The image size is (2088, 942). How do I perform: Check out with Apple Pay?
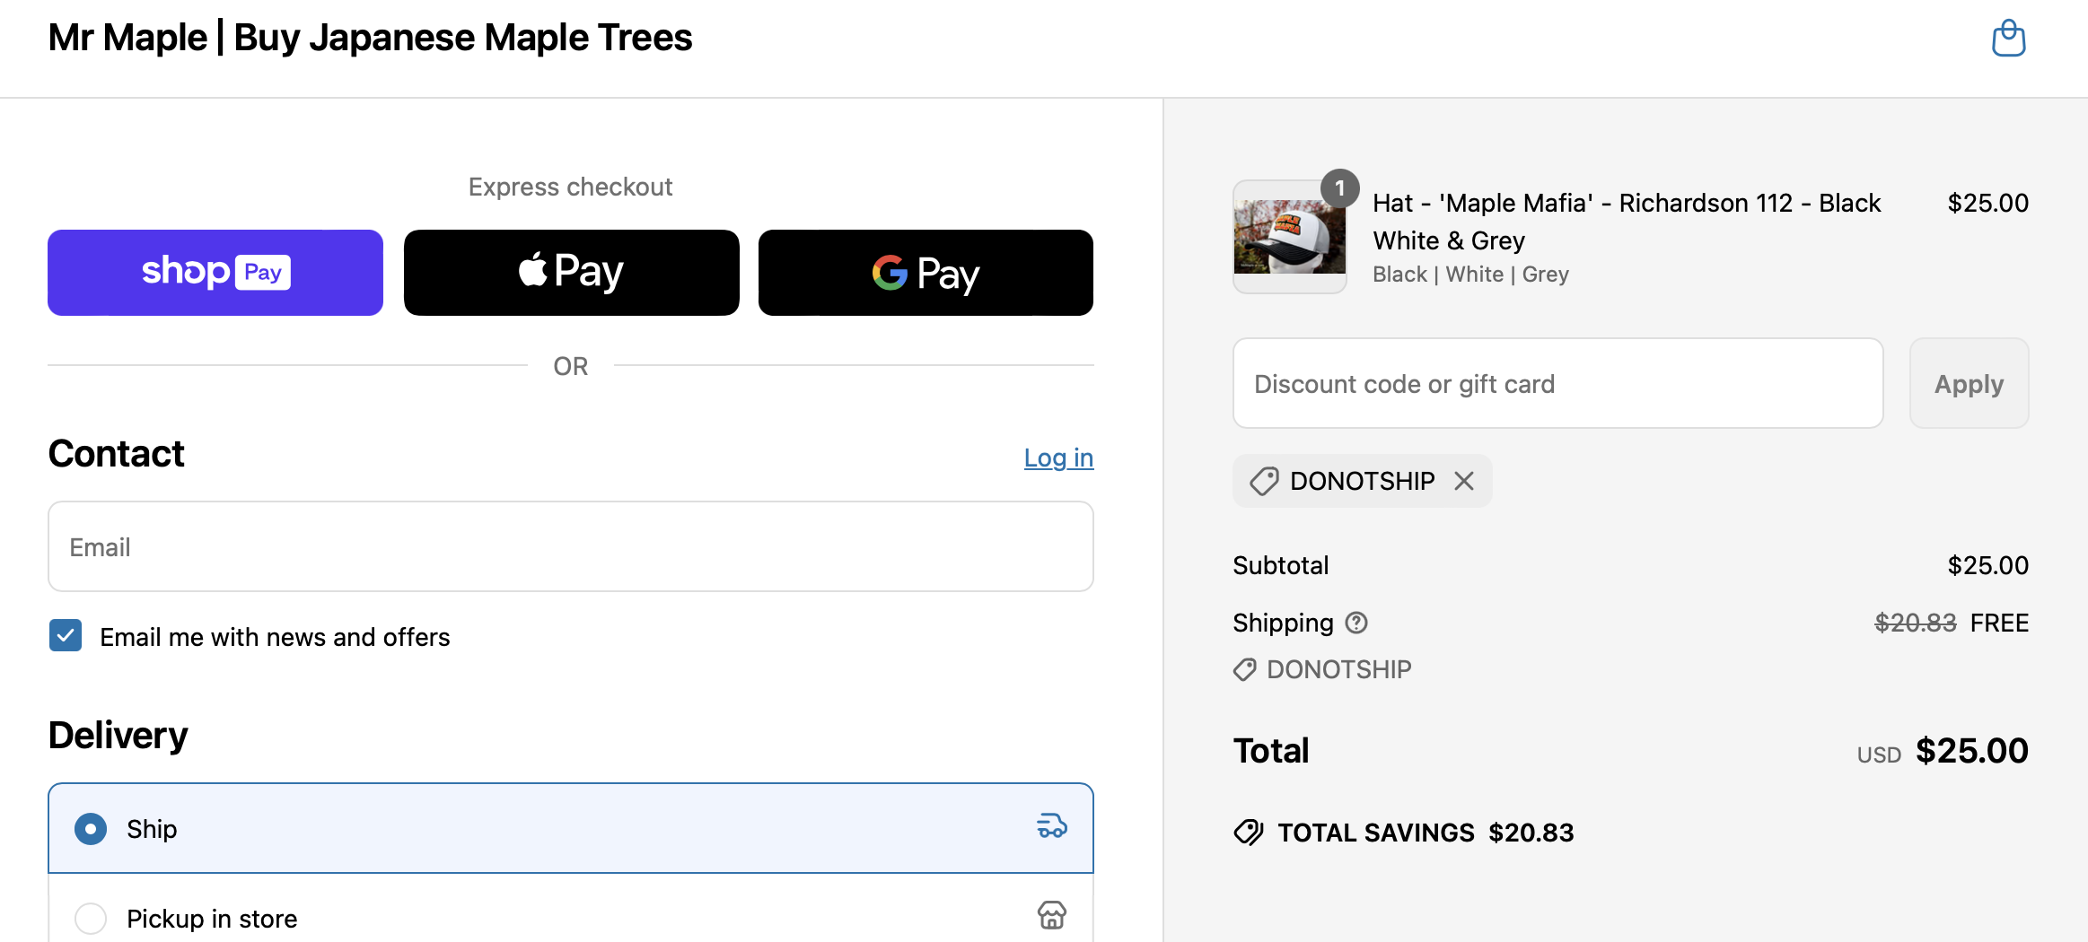click(572, 273)
